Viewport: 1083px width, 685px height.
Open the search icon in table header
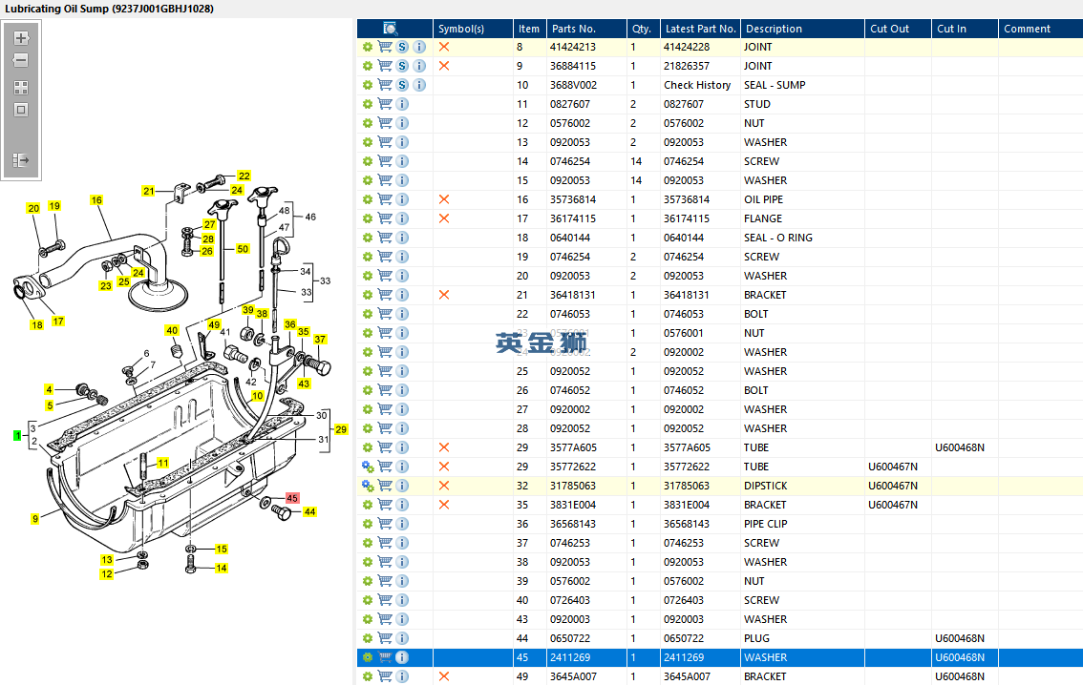click(x=391, y=29)
